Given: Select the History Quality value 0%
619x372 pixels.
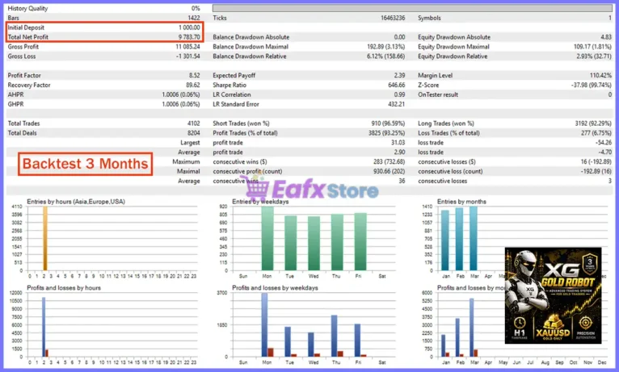Looking at the screenshot, I should [196, 8].
